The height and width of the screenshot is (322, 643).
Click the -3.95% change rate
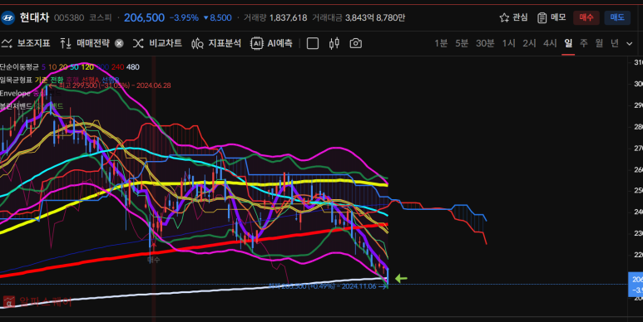(184, 17)
